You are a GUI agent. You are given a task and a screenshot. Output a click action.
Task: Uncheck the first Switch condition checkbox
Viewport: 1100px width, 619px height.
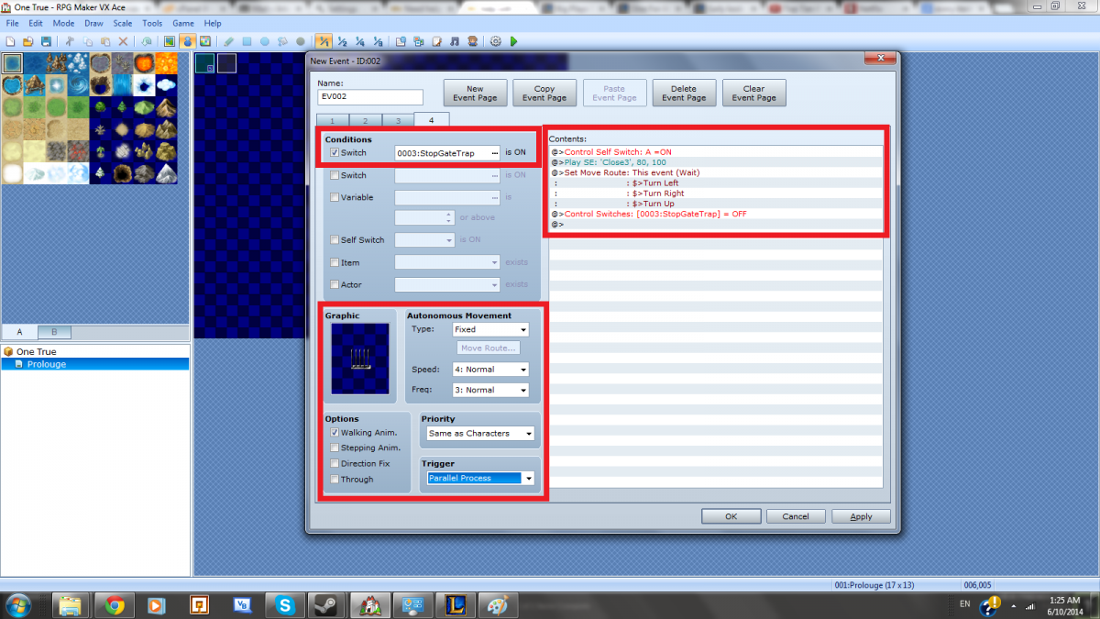click(335, 152)
